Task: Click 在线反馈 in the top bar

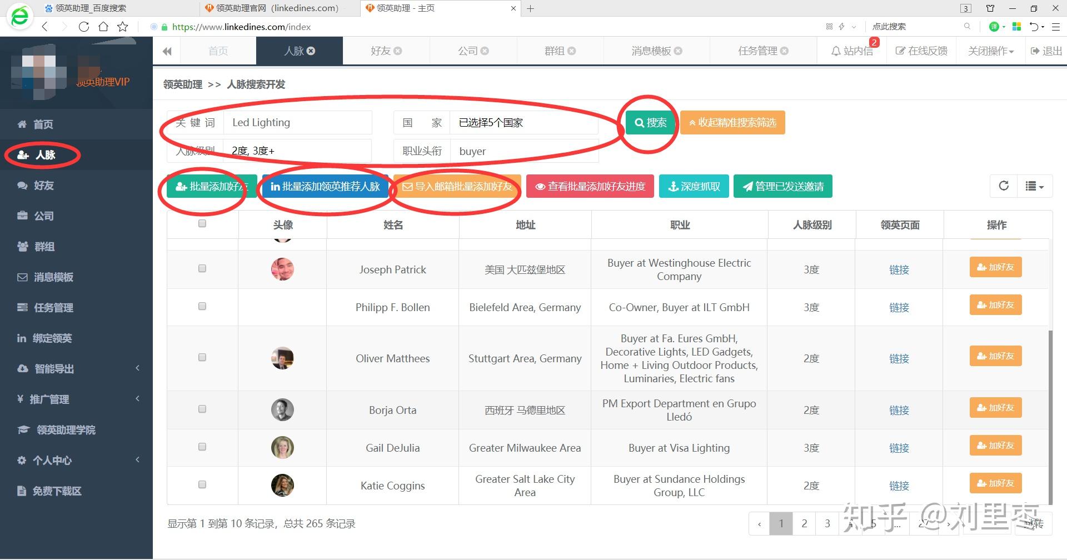Action: pyautogui.click(x=921, y=51)
